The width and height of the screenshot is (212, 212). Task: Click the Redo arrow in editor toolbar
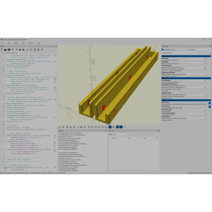pyautogui.click(x=16, y=50)
